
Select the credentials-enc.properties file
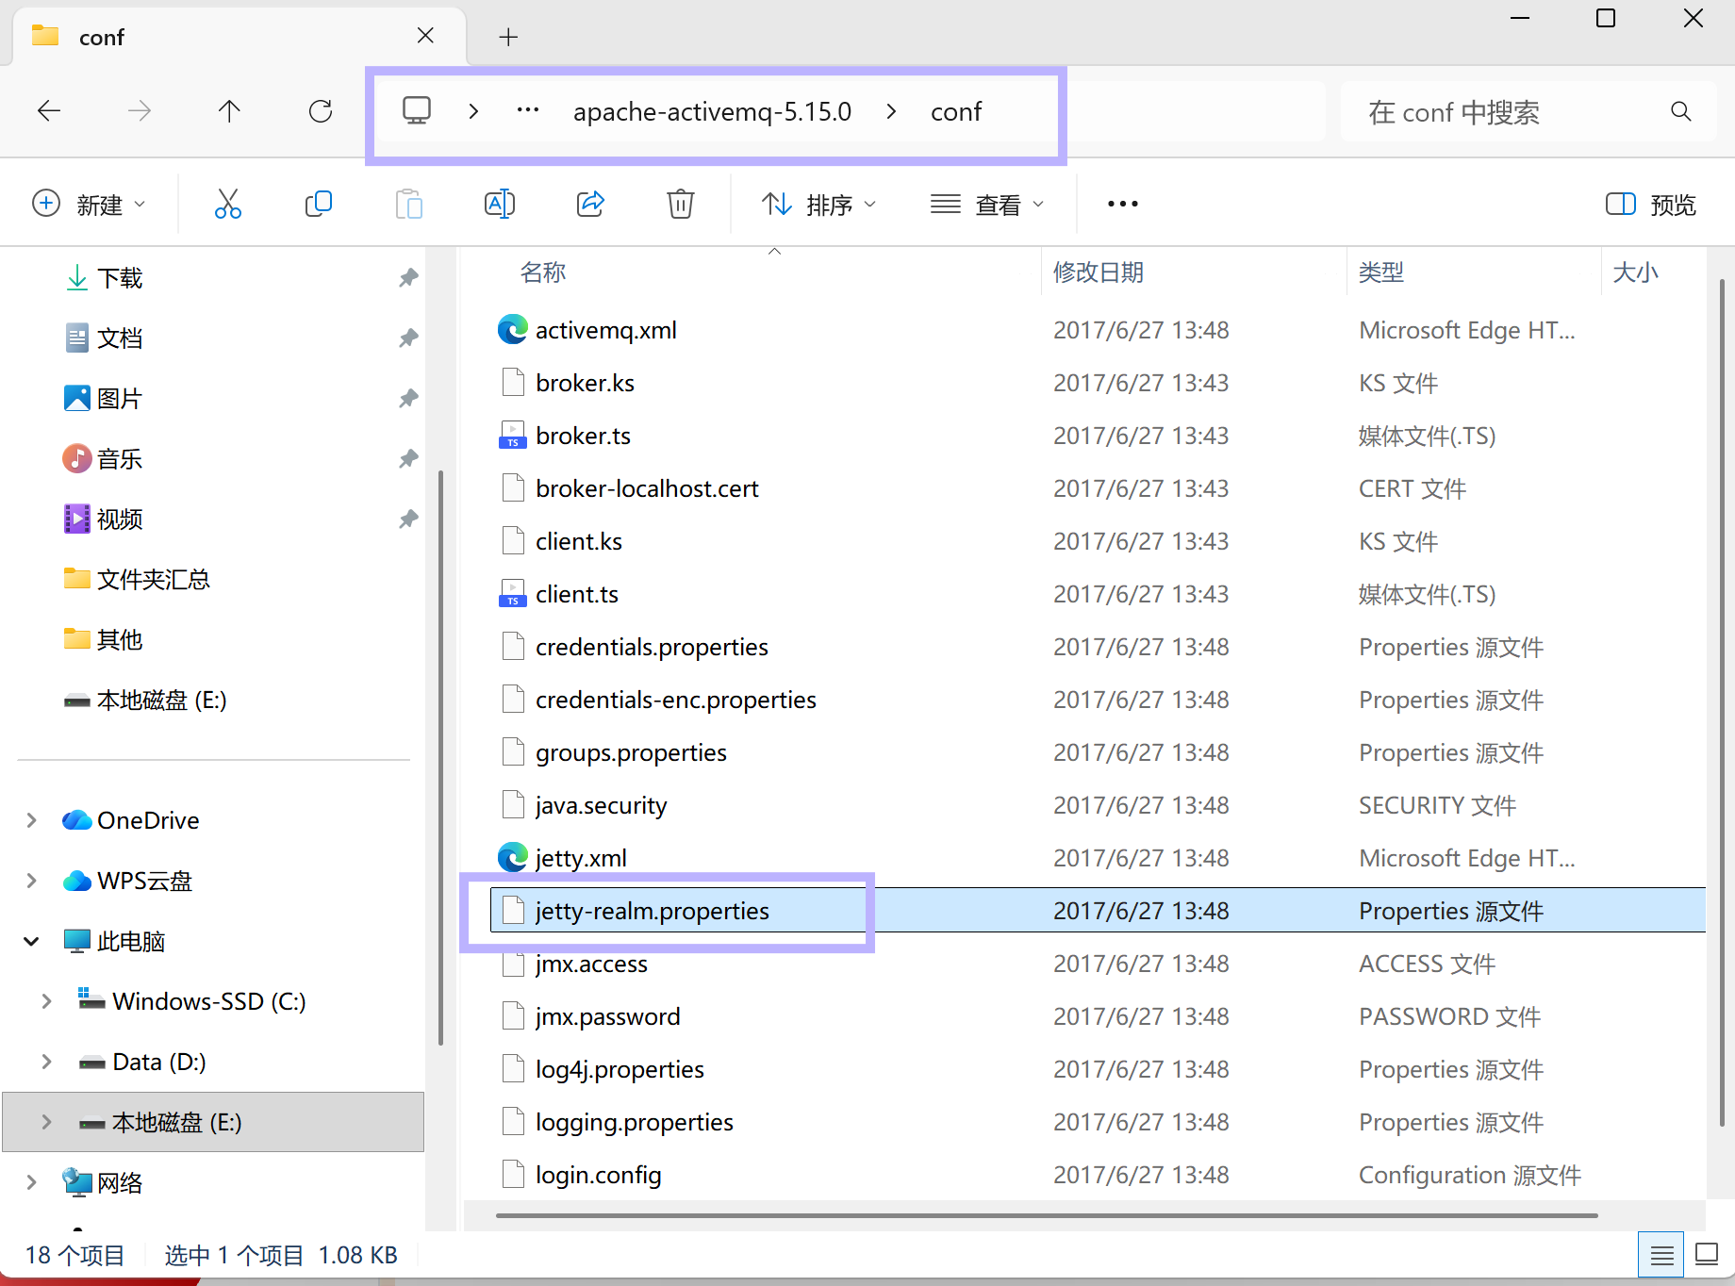[x=676, y=700]
